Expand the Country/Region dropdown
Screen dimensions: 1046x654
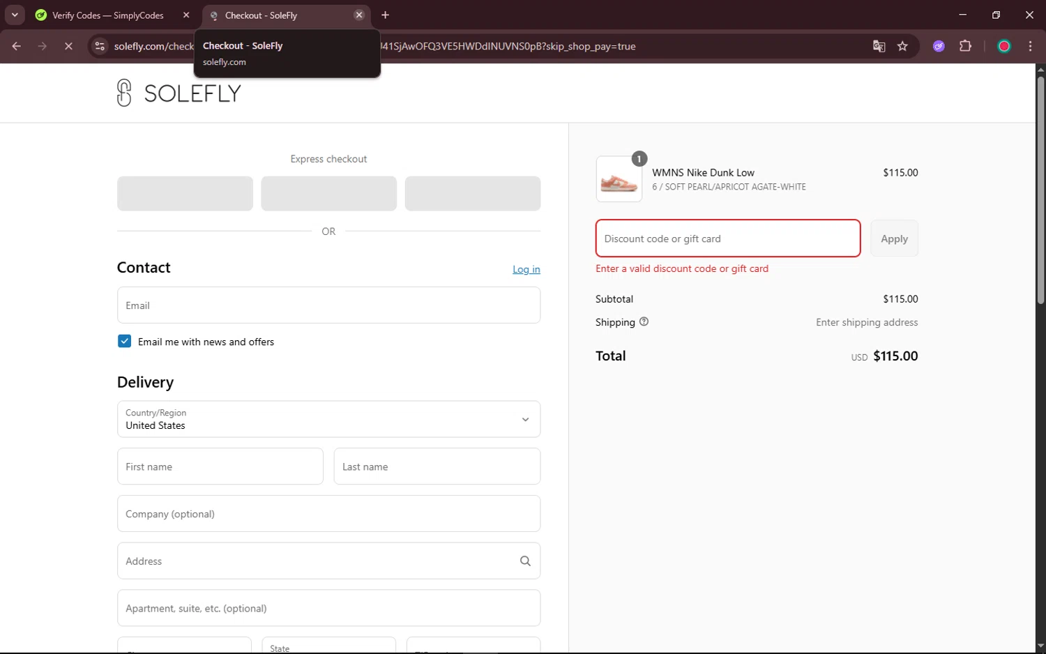[328, 419]
